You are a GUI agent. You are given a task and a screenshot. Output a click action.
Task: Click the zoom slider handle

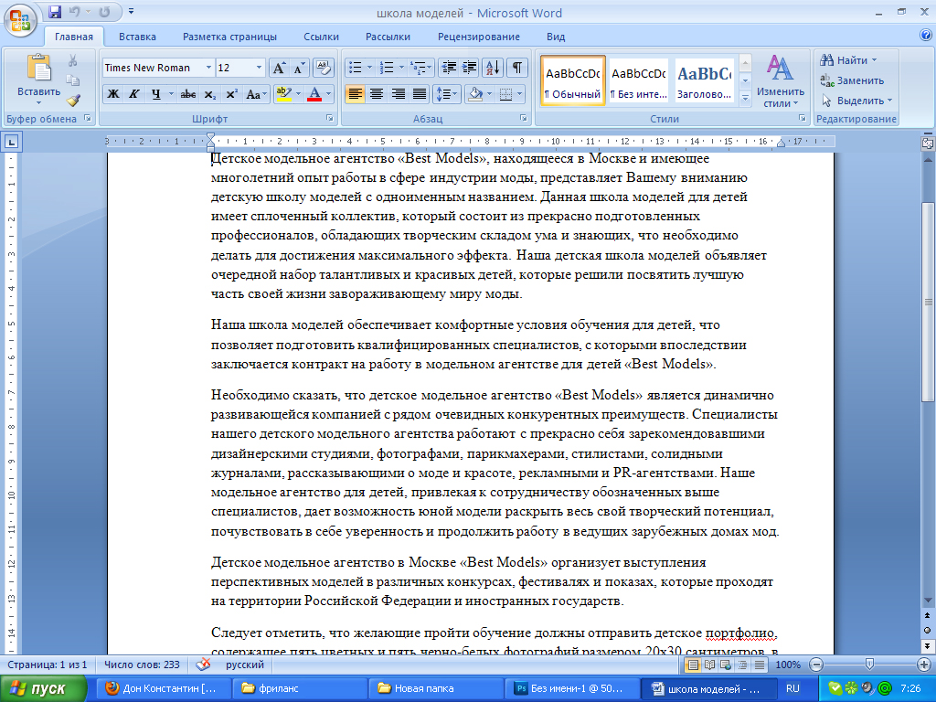(x=869, y=665)
